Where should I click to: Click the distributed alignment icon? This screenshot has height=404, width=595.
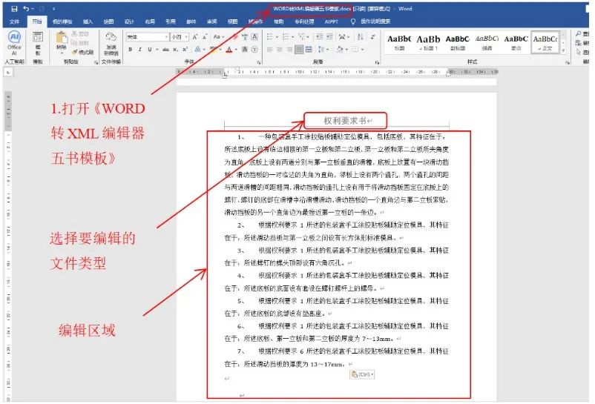(x=309, y=49)
